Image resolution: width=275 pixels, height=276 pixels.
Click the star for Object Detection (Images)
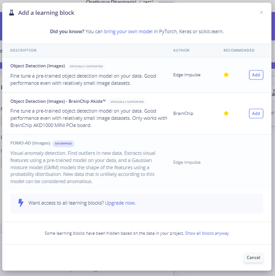(226, 75)
